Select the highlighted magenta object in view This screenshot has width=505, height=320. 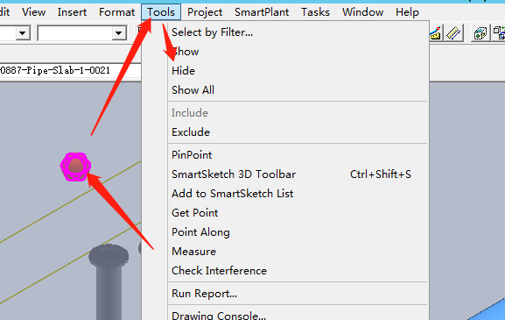75,167
